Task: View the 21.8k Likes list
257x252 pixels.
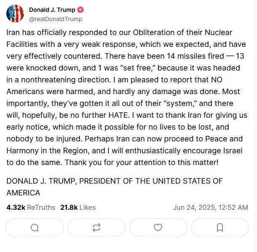Action: (x=78, y=207)
